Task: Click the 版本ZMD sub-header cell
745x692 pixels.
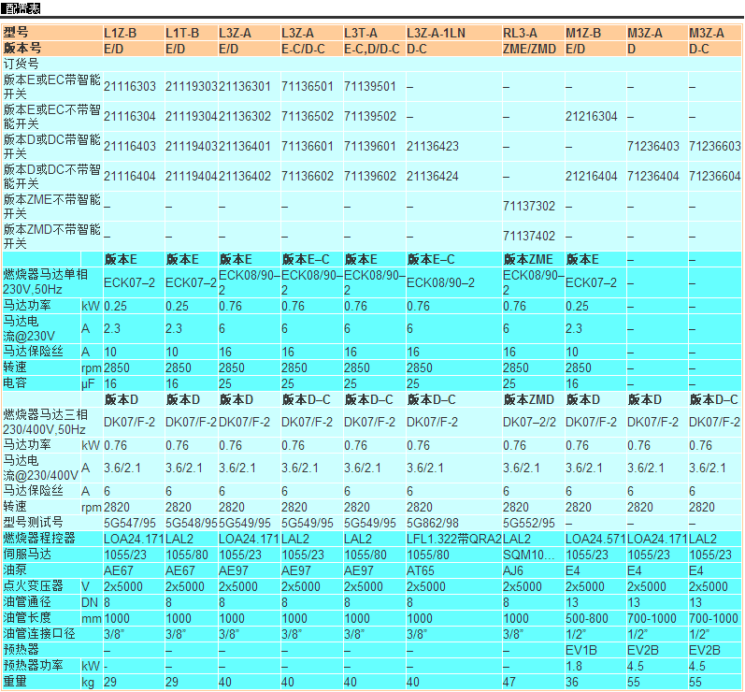Action: [529, 399]
